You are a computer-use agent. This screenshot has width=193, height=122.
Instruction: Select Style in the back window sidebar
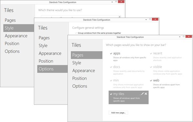click(x=19, y=28)
